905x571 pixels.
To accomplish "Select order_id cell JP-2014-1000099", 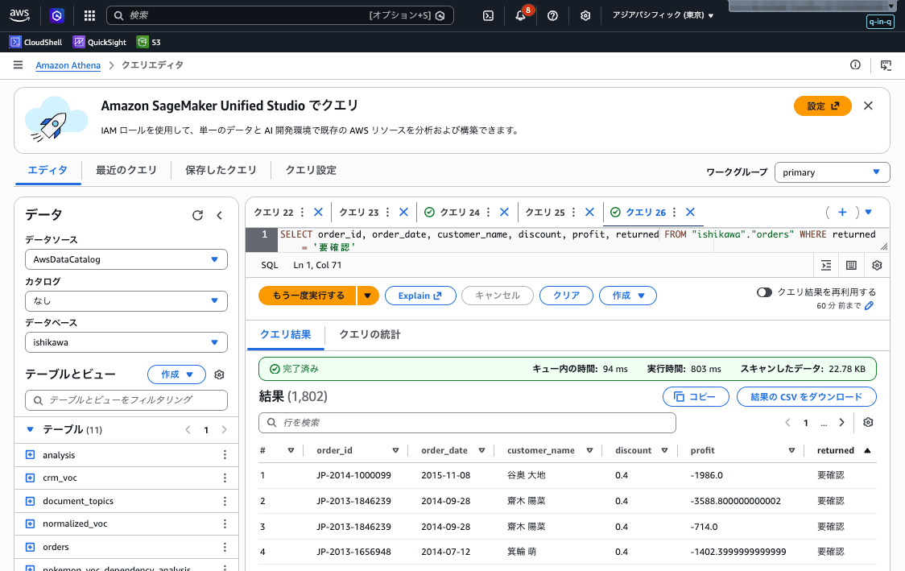I will click(x=353, y=475).
